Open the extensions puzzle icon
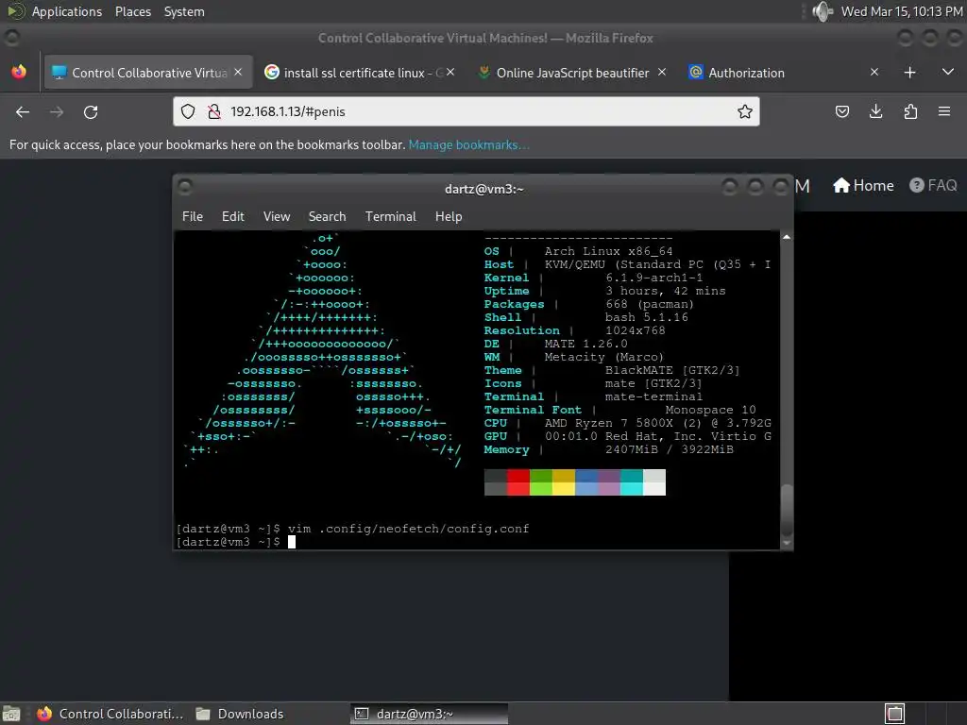Screen dimensions: 967x725 click(910, 111)
